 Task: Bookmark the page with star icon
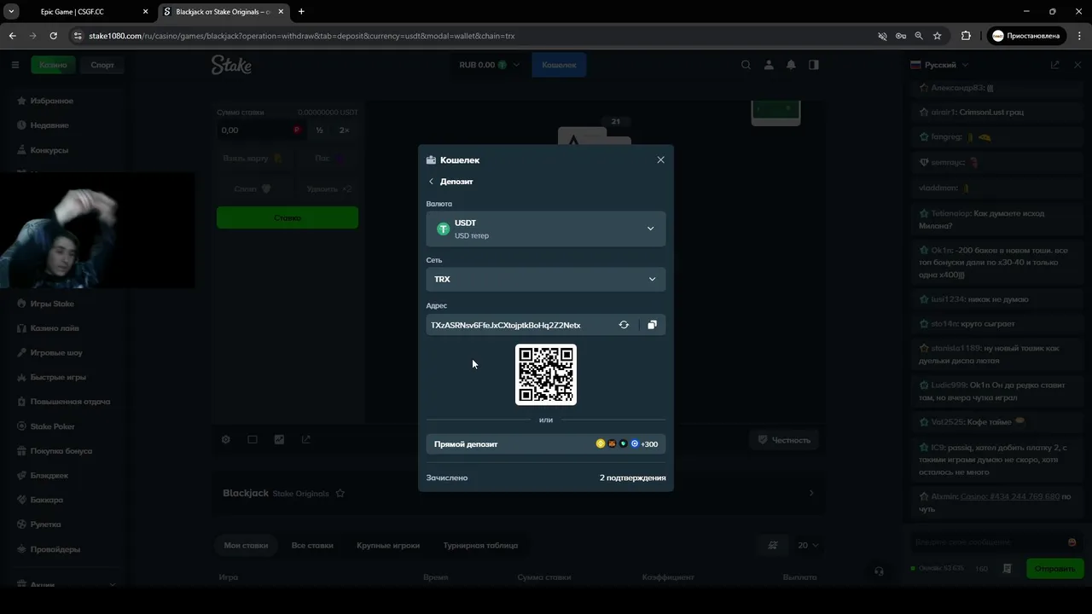coord(937,36)
